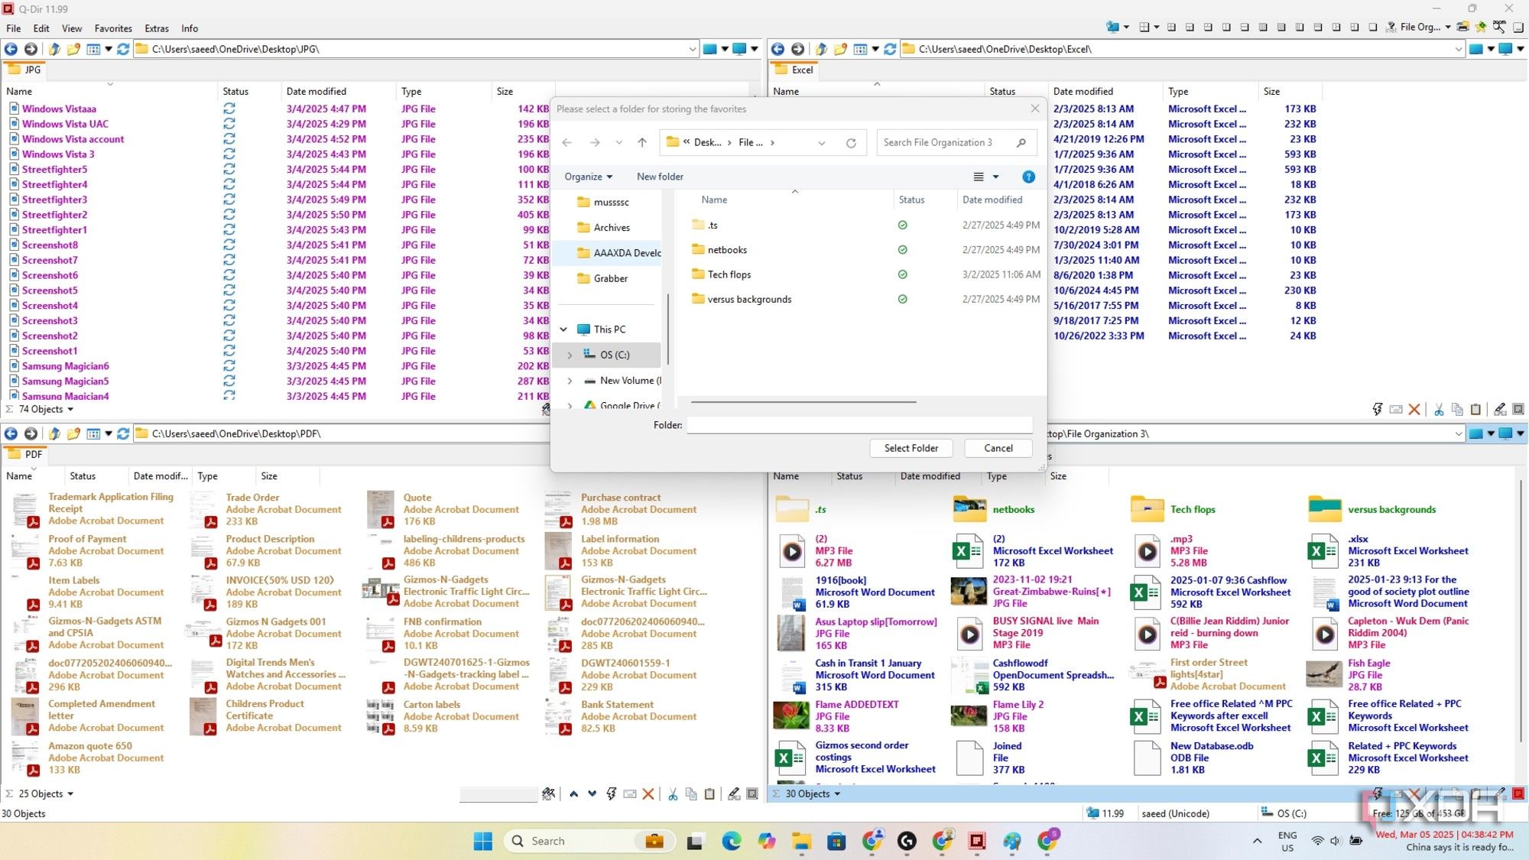Click the dialog's up-one-level arrow

pos(642,142)
